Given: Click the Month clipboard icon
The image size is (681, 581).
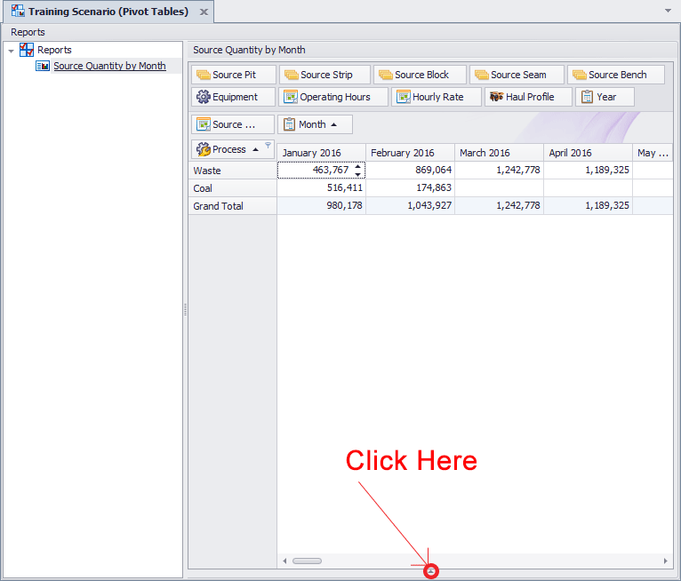Looking at the screenshot, I should pos(289,124).
